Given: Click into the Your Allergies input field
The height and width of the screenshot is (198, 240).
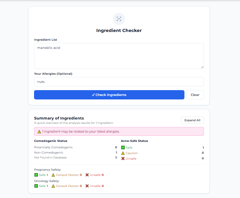Looking at the screenshot, I should 119,82.
